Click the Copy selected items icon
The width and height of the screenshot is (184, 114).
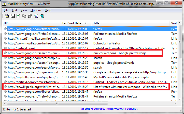click(24, 16)
